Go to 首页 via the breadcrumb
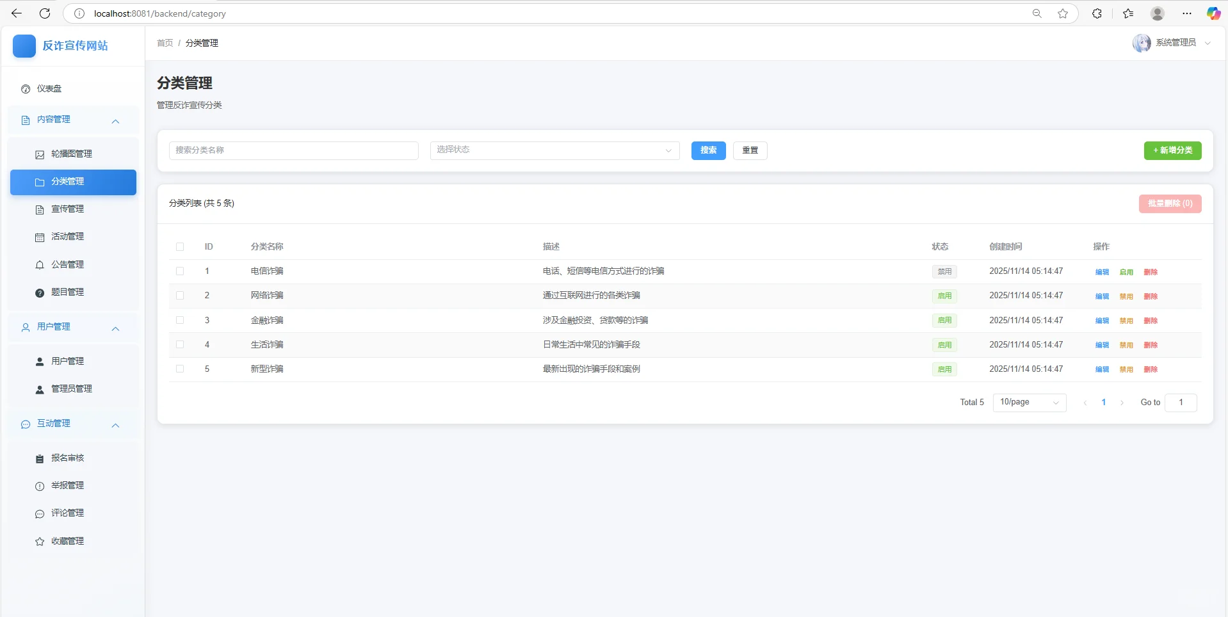This screenshot has width=1228, height=617. [x=164, y=43]
